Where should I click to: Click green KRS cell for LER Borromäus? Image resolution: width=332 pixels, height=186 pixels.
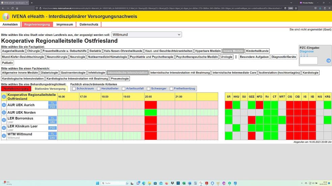click(x=328, y=120)
